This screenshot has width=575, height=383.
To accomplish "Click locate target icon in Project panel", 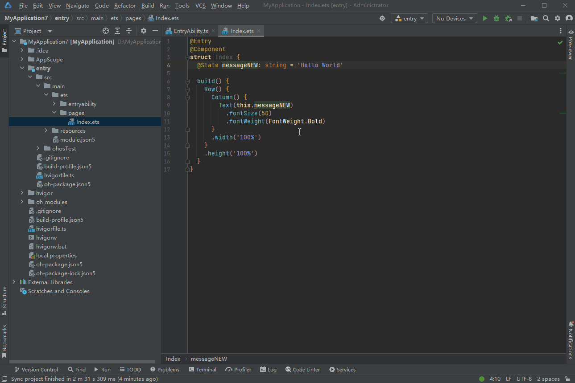I will coord(106,31).
